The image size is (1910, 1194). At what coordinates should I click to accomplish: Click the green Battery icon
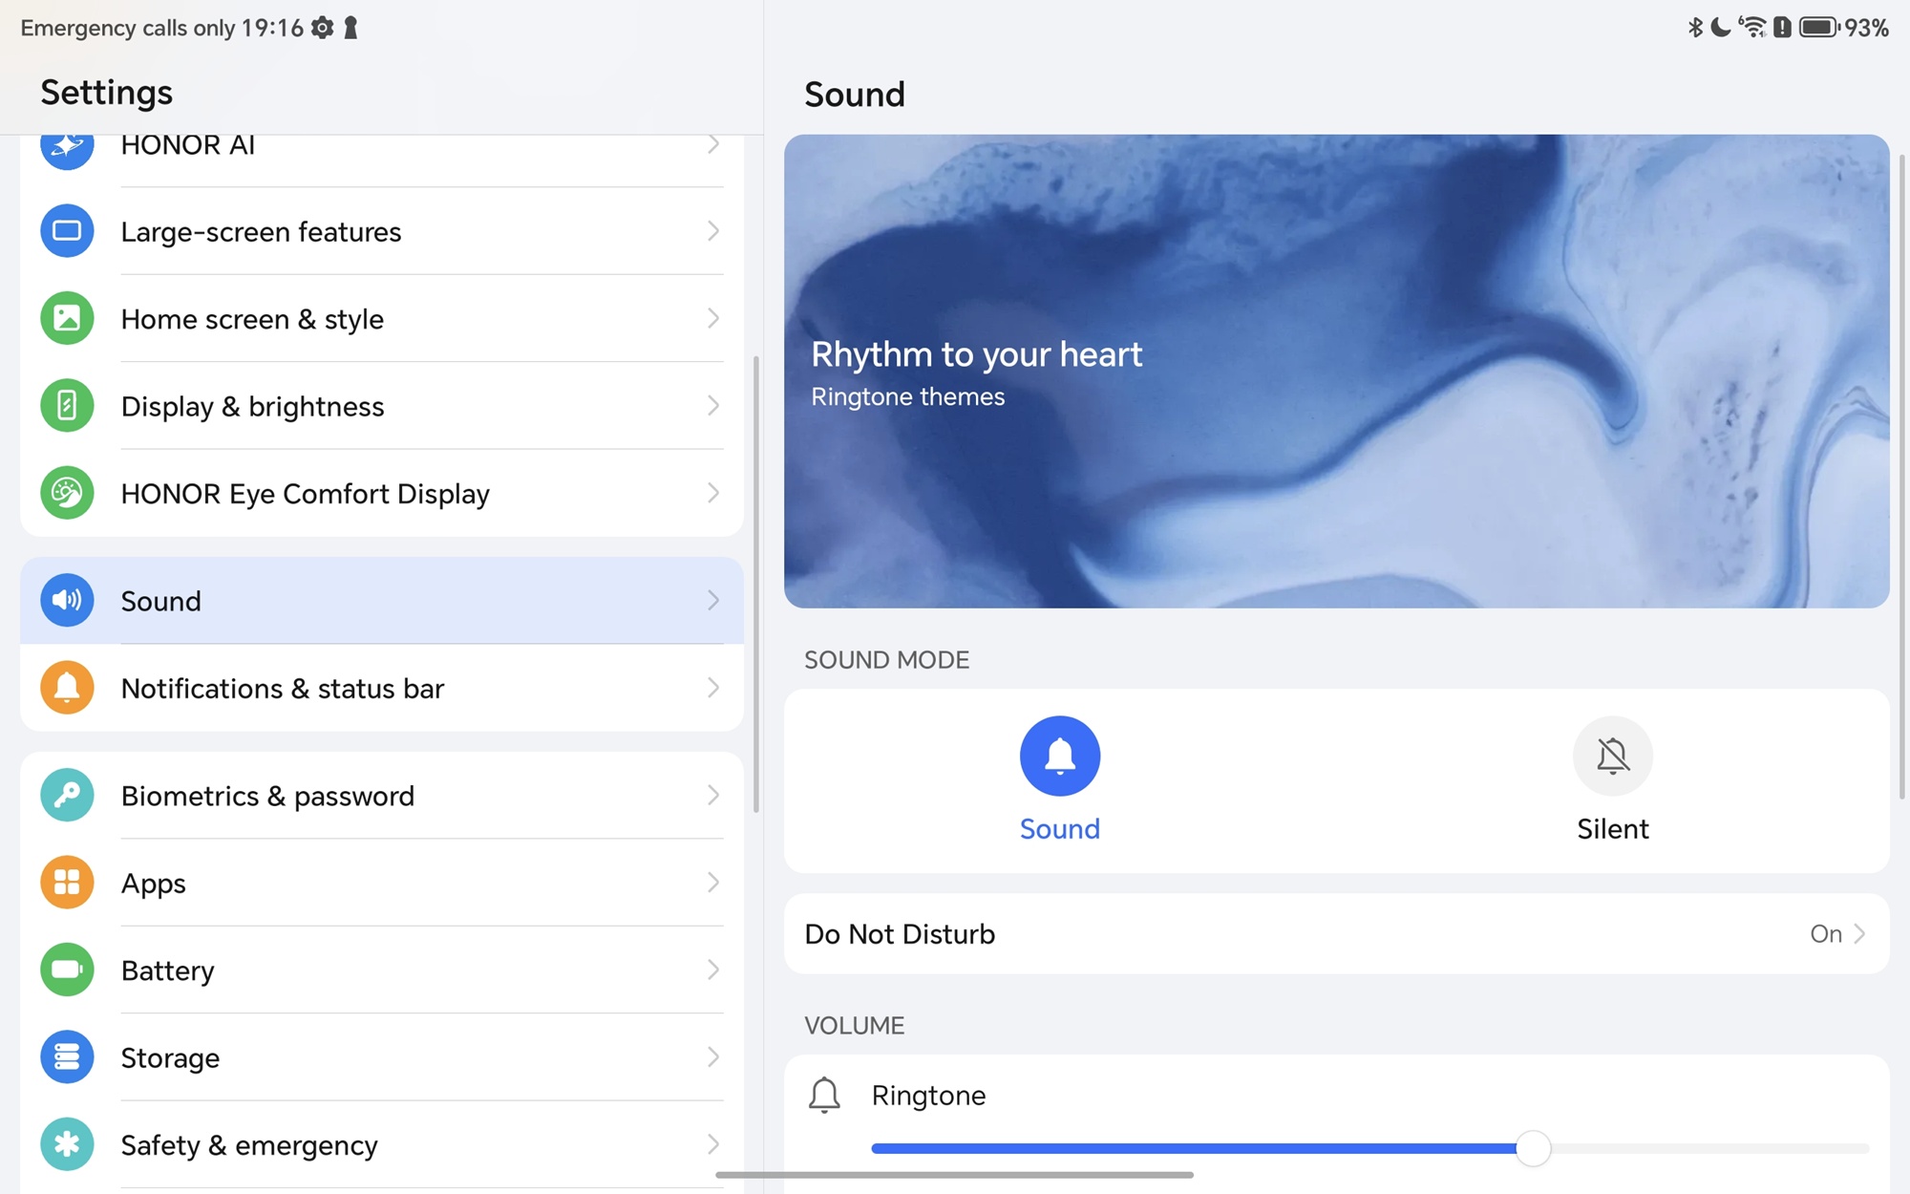[67, 970]
